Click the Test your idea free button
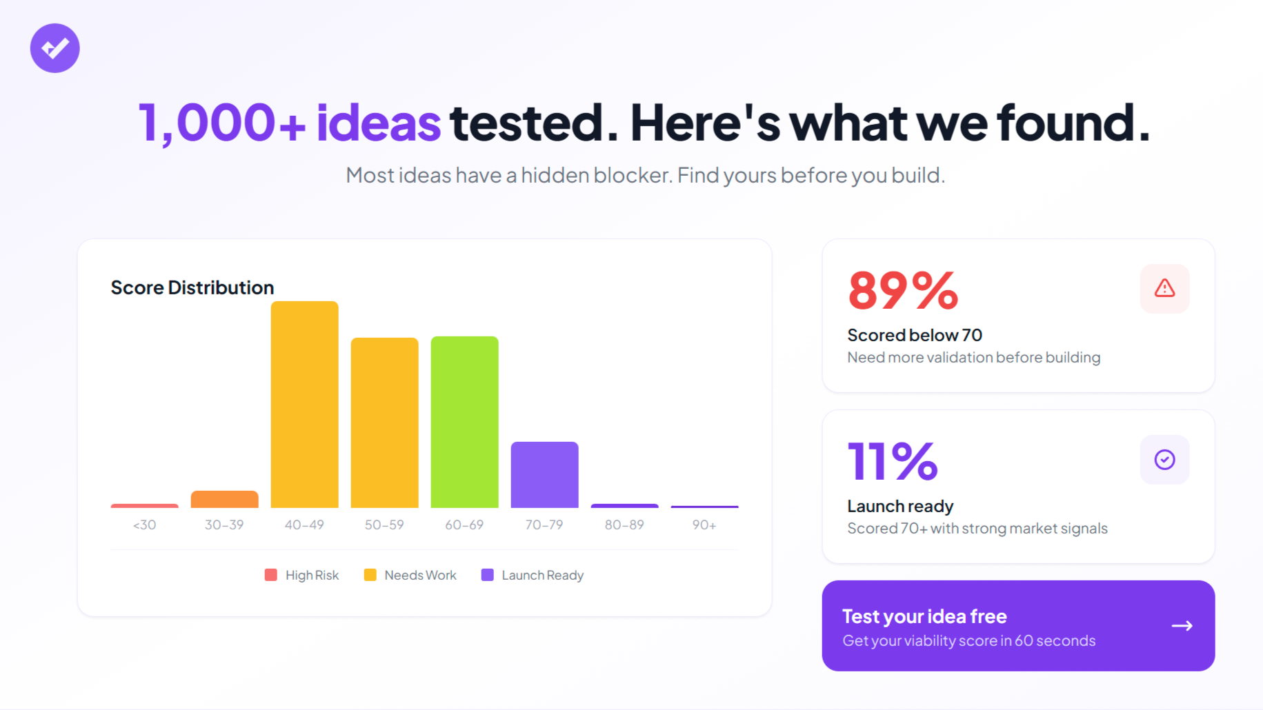Image resolution: width=1263 pixels, height=710 pixels. pyautogui.click(x=1017, y=625)
